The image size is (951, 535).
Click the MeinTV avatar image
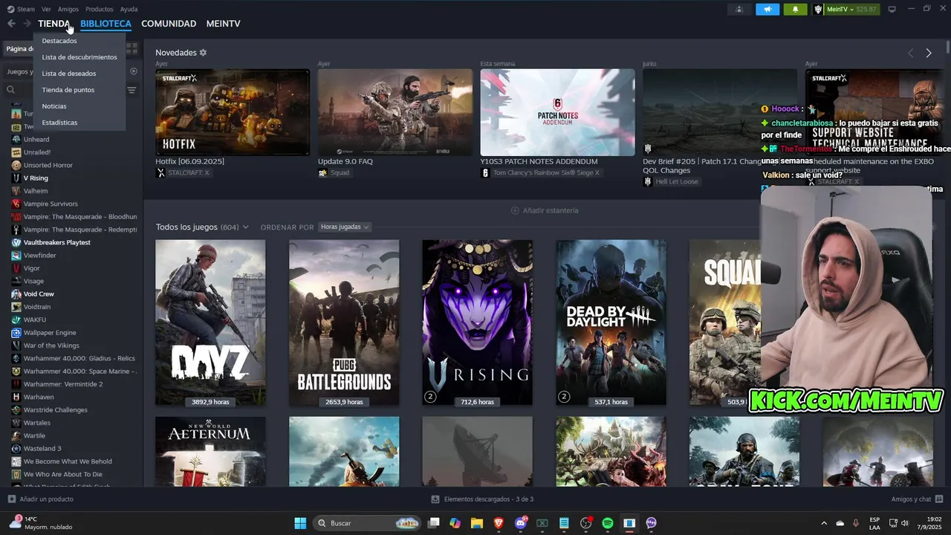coord(818,9)
